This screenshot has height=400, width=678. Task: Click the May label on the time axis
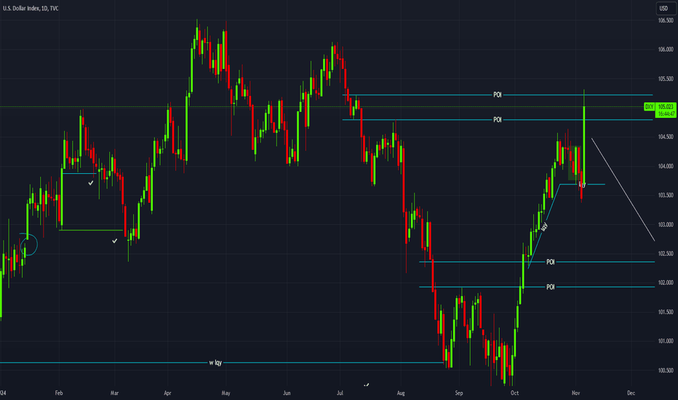pyautogui.click(x=226, y=393)
